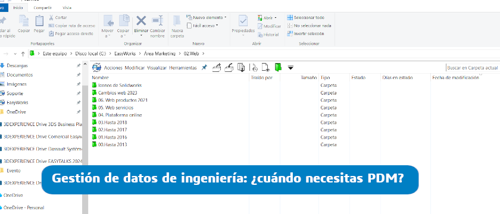Click the green folder icon in the address bar
500x214 pixels.
[x=32, y=53]
